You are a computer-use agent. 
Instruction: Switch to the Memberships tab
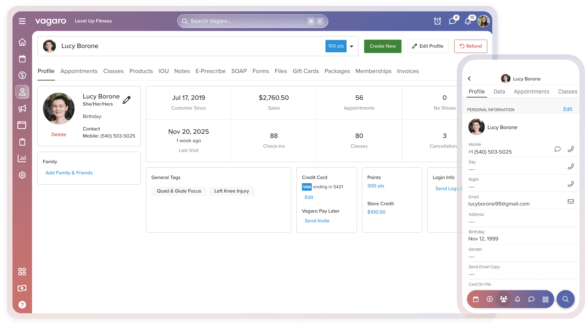click(x=373, y=71)
